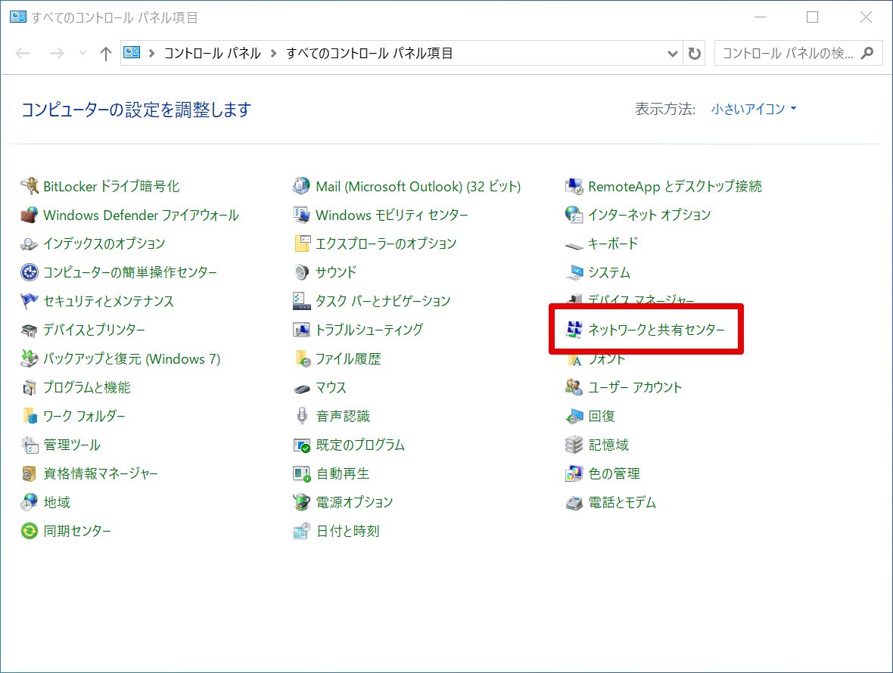Click the セキュリティとメンテナンス flag icon
The width and height of the screenshot is (893, 673).
pyautogui.click(x=29, y=301)
